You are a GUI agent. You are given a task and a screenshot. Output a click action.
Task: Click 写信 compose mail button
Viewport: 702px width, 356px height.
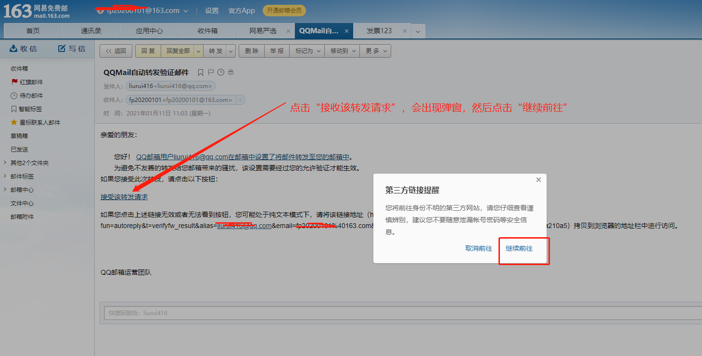[72, 49]
